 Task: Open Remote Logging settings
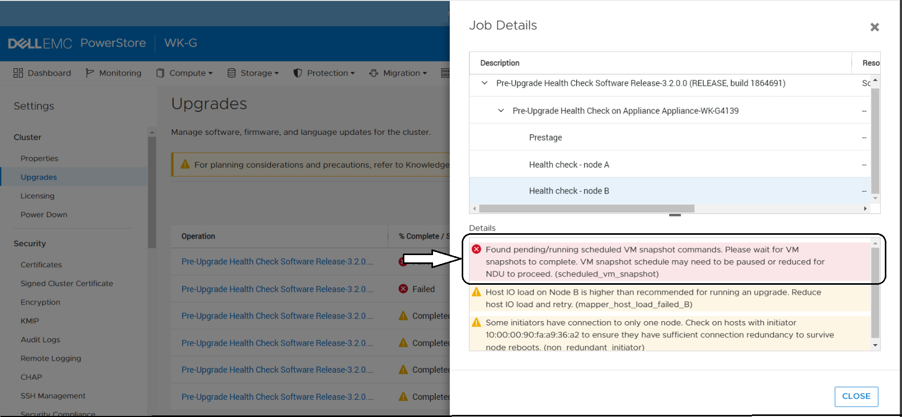[x=51, y=358]
